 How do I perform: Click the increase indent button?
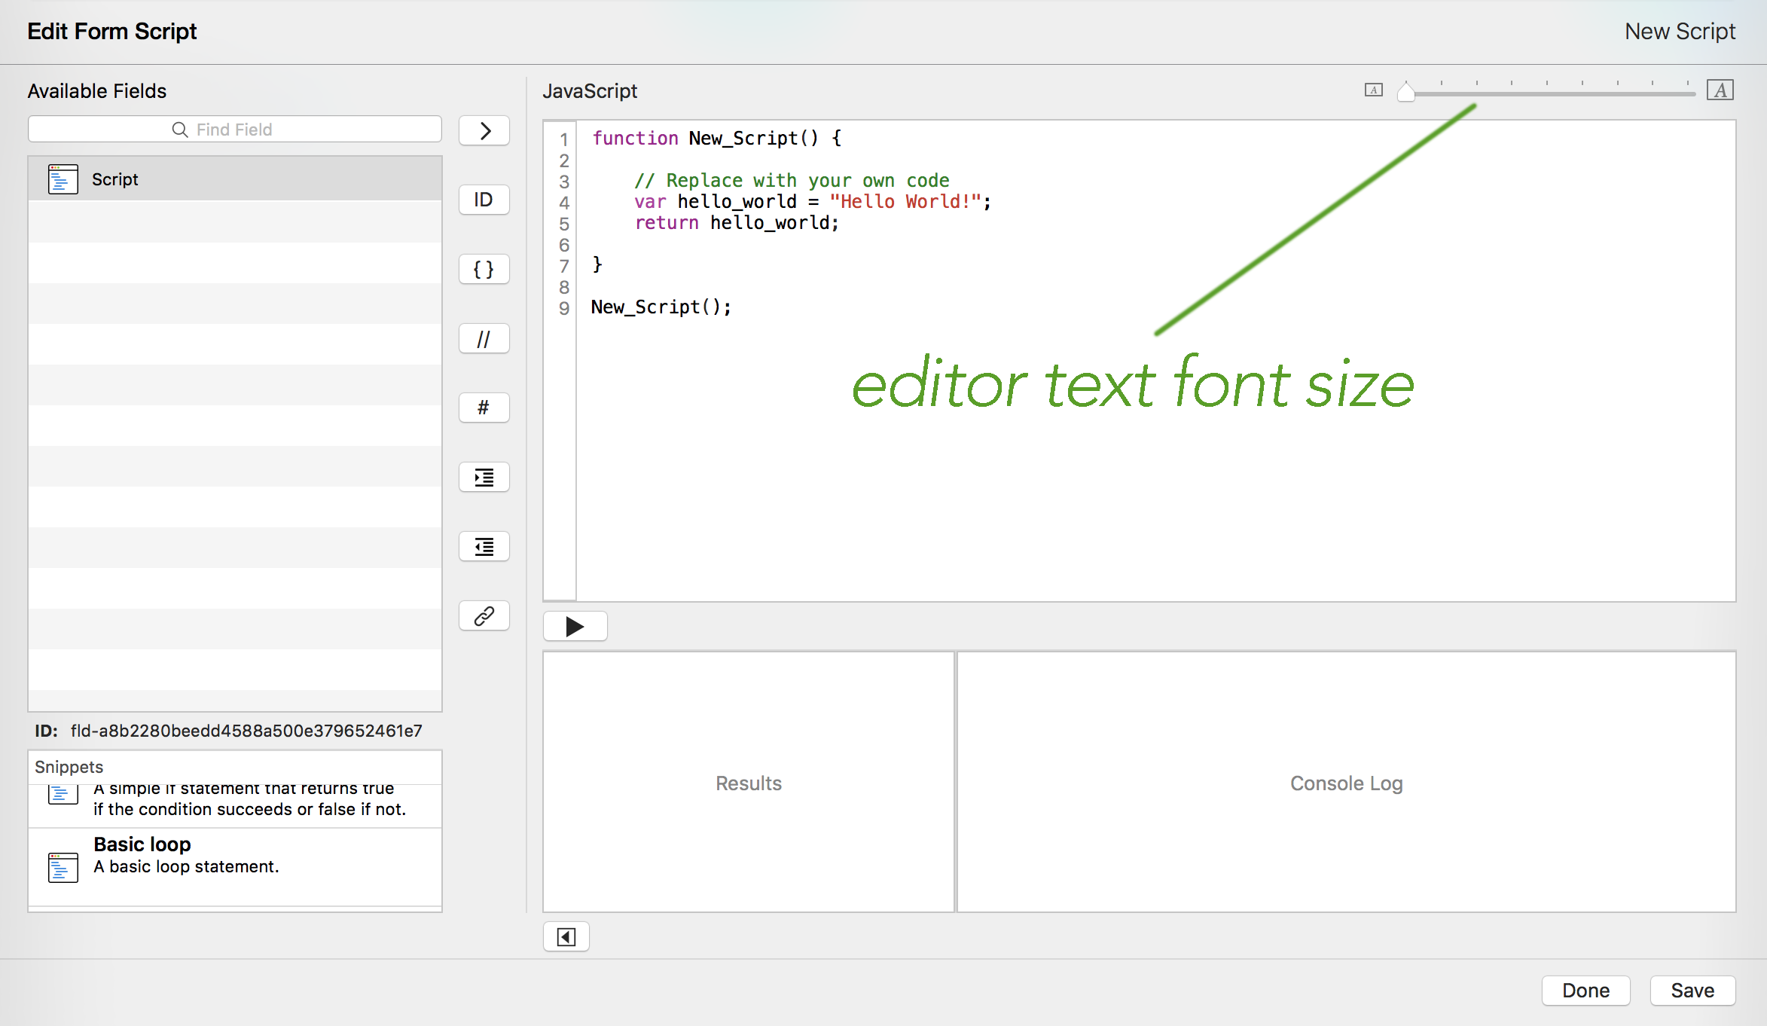(484, 477)
